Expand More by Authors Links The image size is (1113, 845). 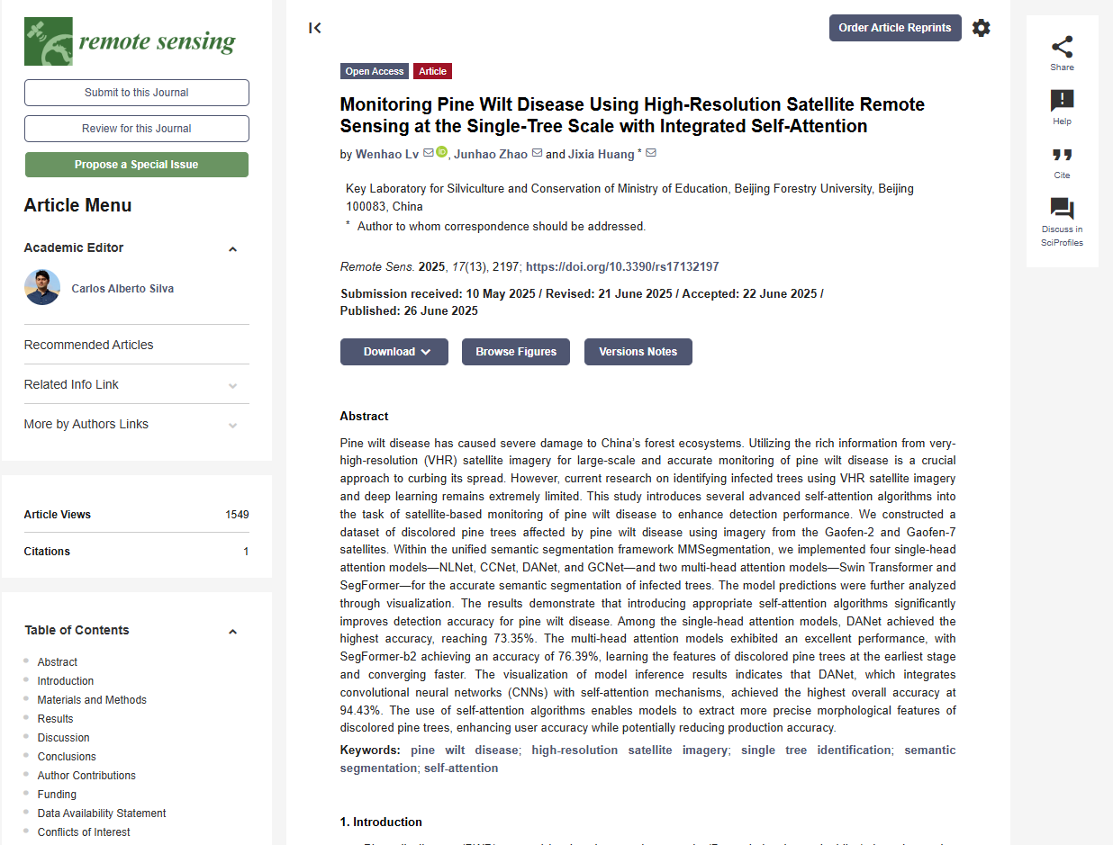(x=233, y=424)
